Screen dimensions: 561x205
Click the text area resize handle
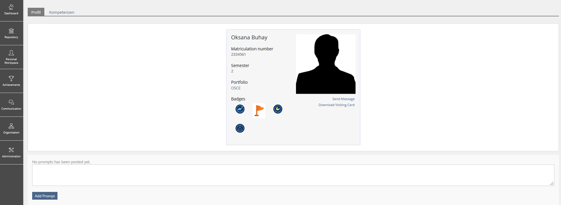[x=552, y=183]
